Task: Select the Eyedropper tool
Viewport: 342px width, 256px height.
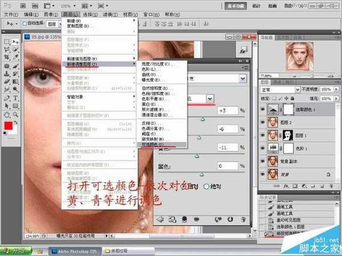Action: click(15, 57)
